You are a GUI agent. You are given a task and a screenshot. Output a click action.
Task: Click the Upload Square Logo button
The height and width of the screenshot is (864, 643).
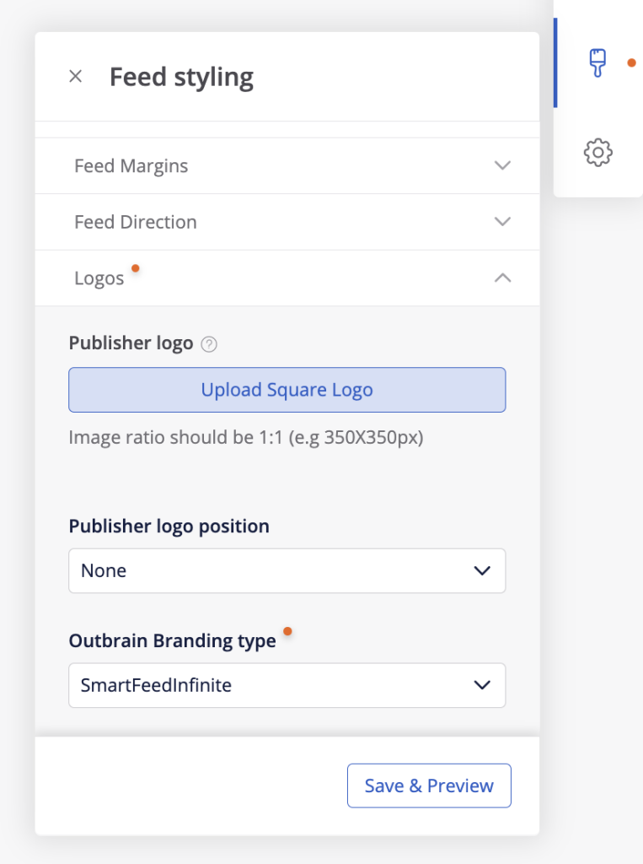(x=287, y=390)
